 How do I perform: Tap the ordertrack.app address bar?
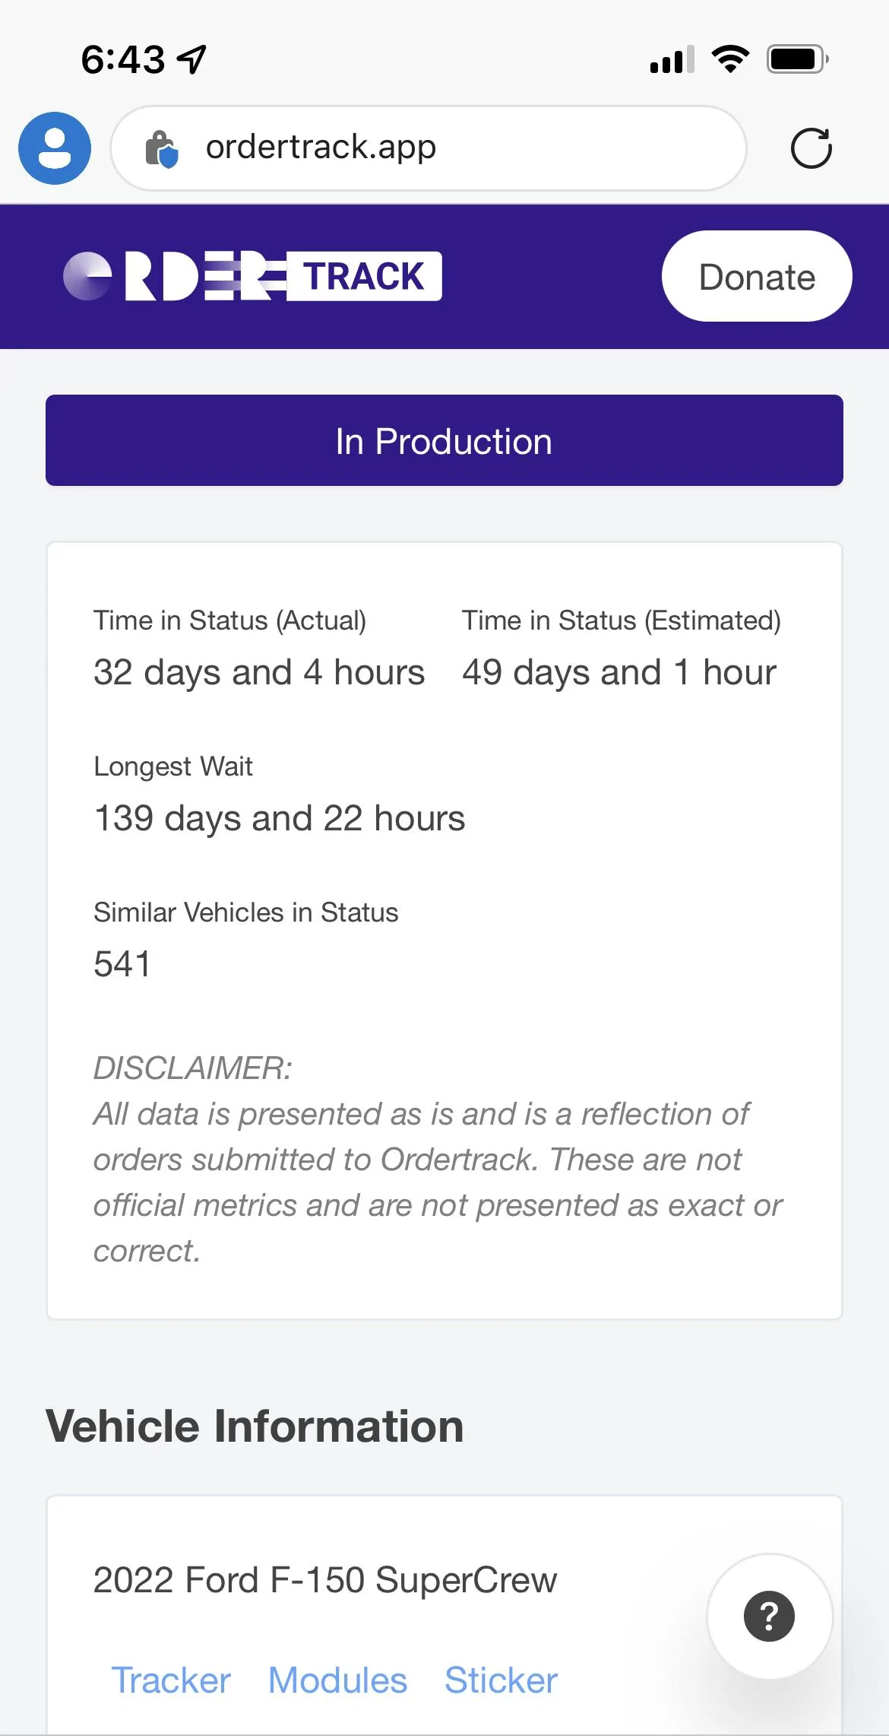(428, 148)
